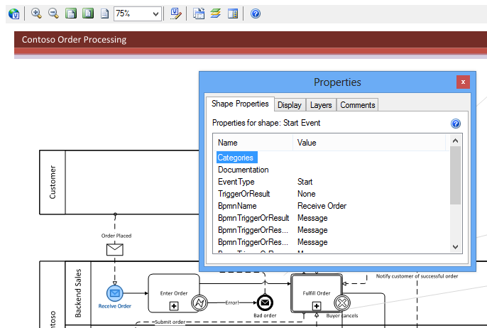The height and width of the screenshot is (328, 487).
Task: Open the Layers icon in the toolbar
Action: 215,13
